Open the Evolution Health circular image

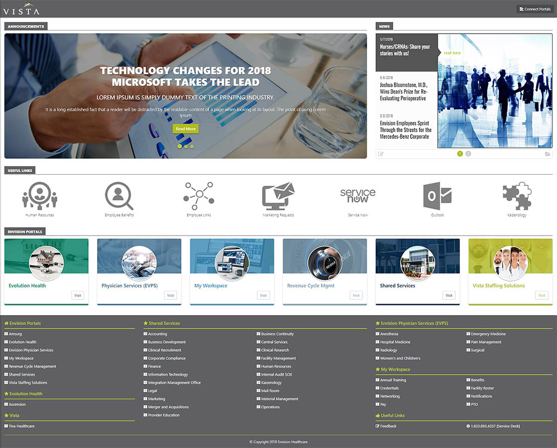coord(46,263)
